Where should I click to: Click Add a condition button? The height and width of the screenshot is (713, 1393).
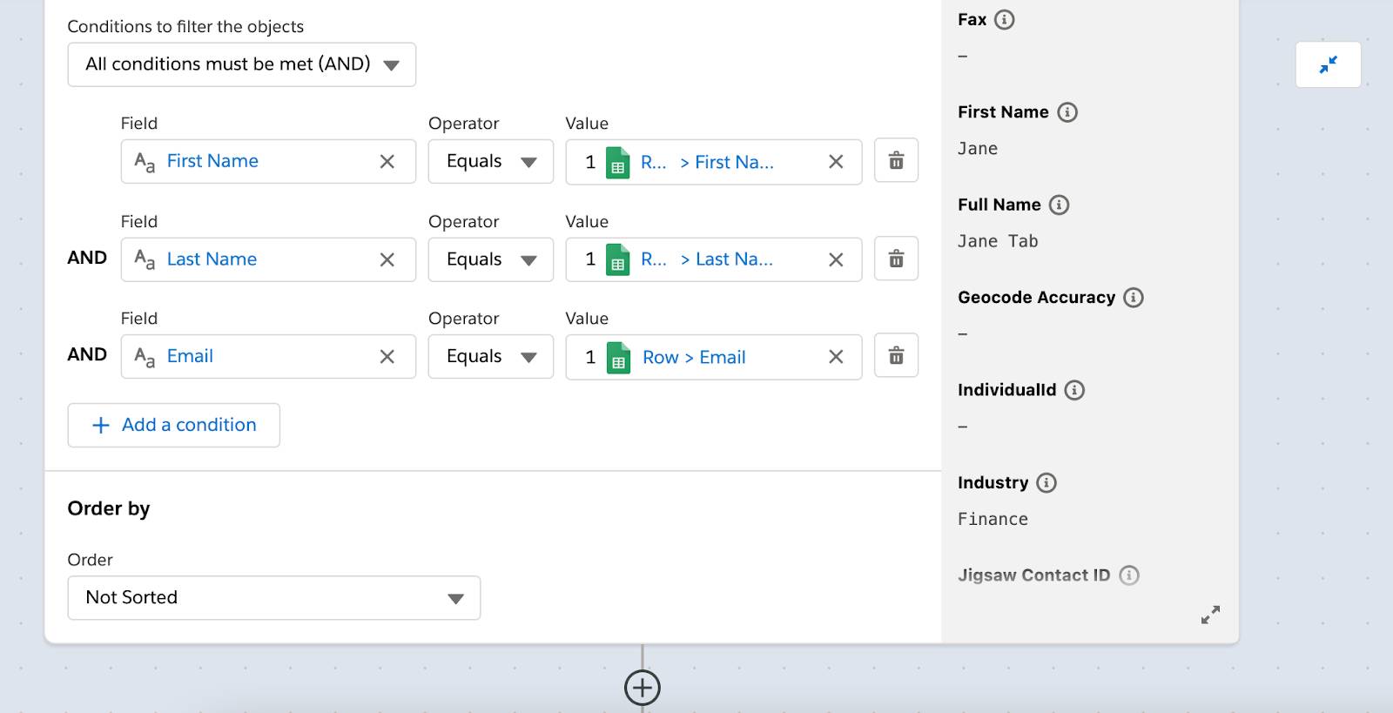pos(174,425)
